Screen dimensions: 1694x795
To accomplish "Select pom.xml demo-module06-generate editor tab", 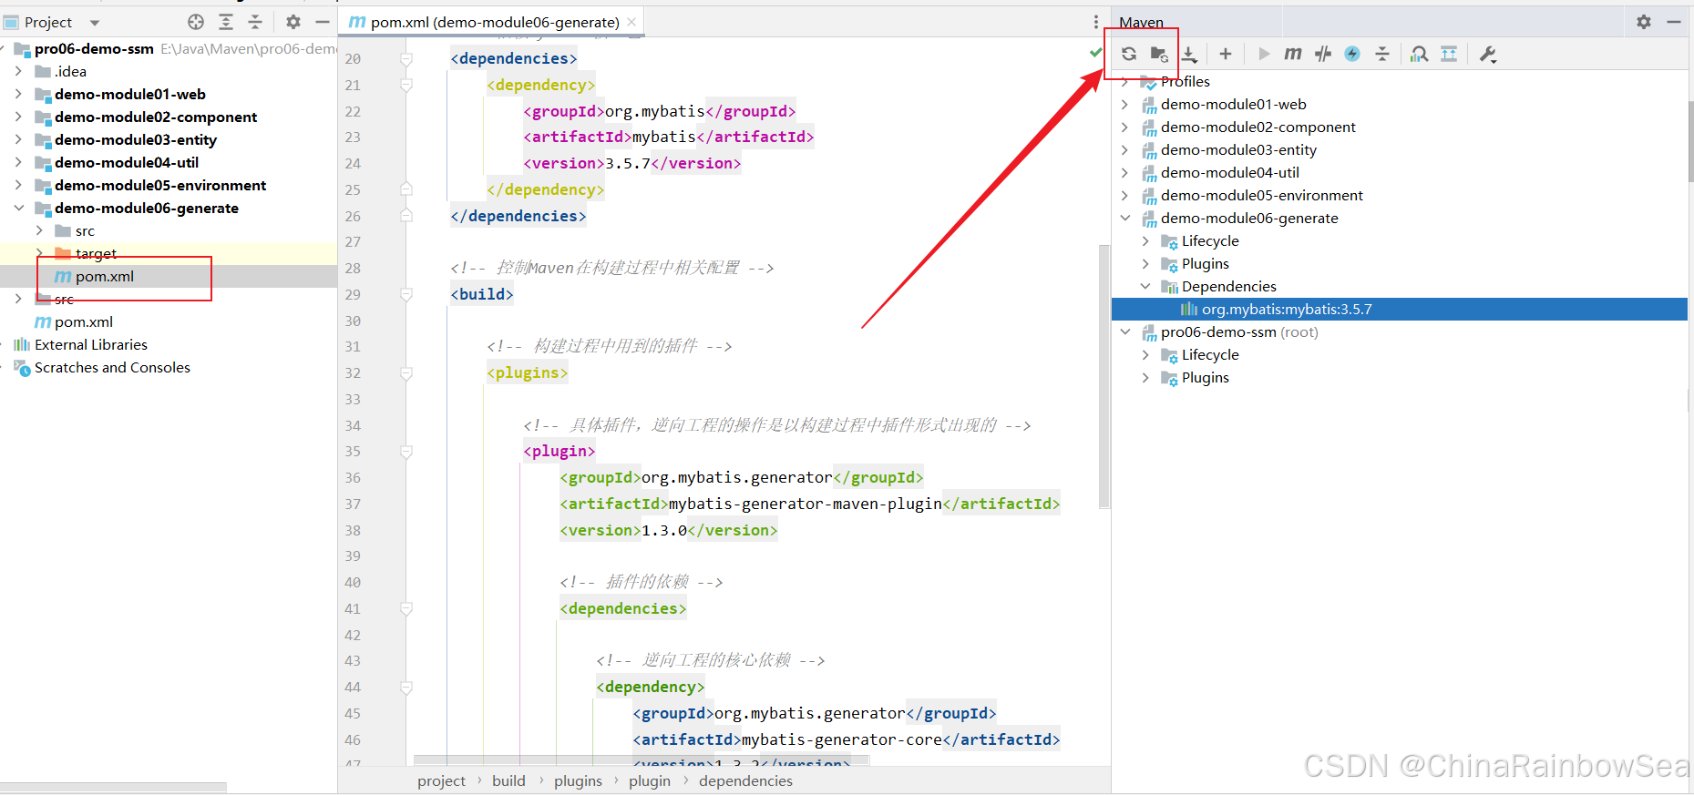I will (485, 22).
